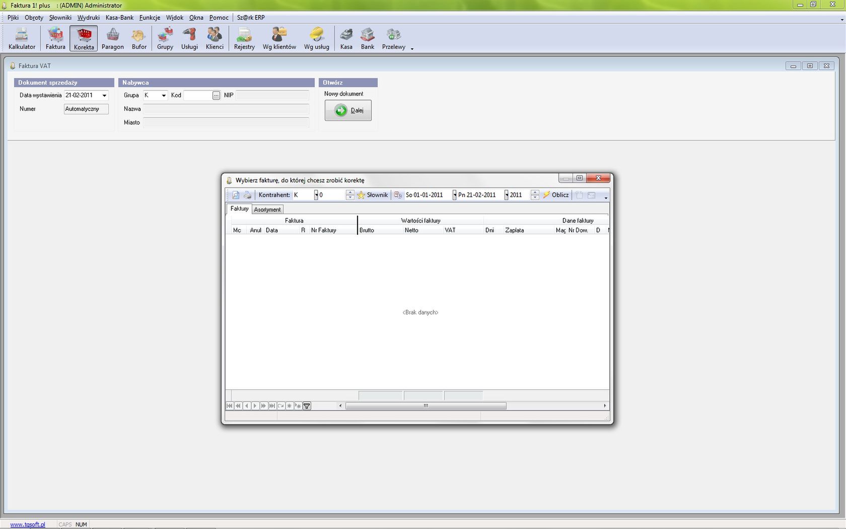Select the Korekta toolbar button
This screenshot has width=846, height=529.
pos(84,39)
